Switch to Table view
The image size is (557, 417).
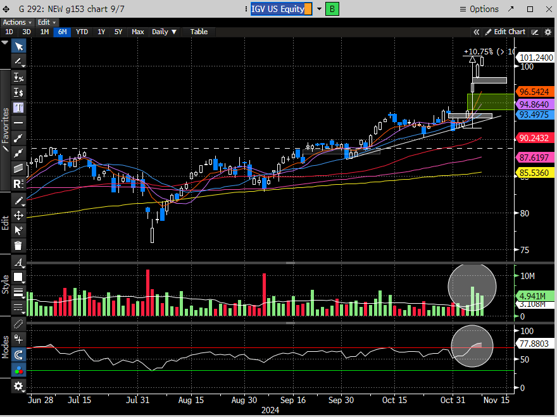tap(199, 32)
